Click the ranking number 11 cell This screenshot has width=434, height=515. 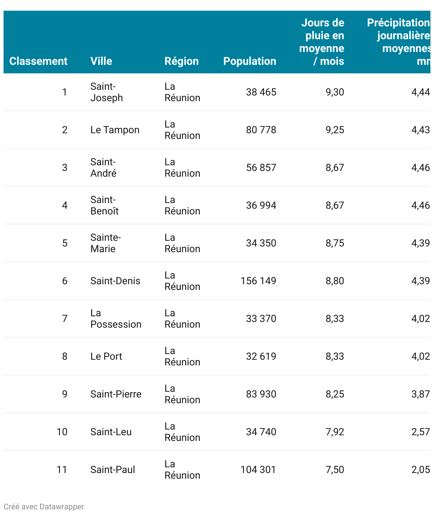tap(62, 470)
